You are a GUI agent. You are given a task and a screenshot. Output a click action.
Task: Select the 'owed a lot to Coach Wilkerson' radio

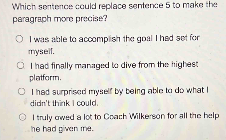[24, 117]
